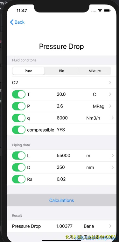Edit the pipe length value 55000
The height and width of the screenshot is (242, 119).
pyautogui.click(x=64, y=156)
